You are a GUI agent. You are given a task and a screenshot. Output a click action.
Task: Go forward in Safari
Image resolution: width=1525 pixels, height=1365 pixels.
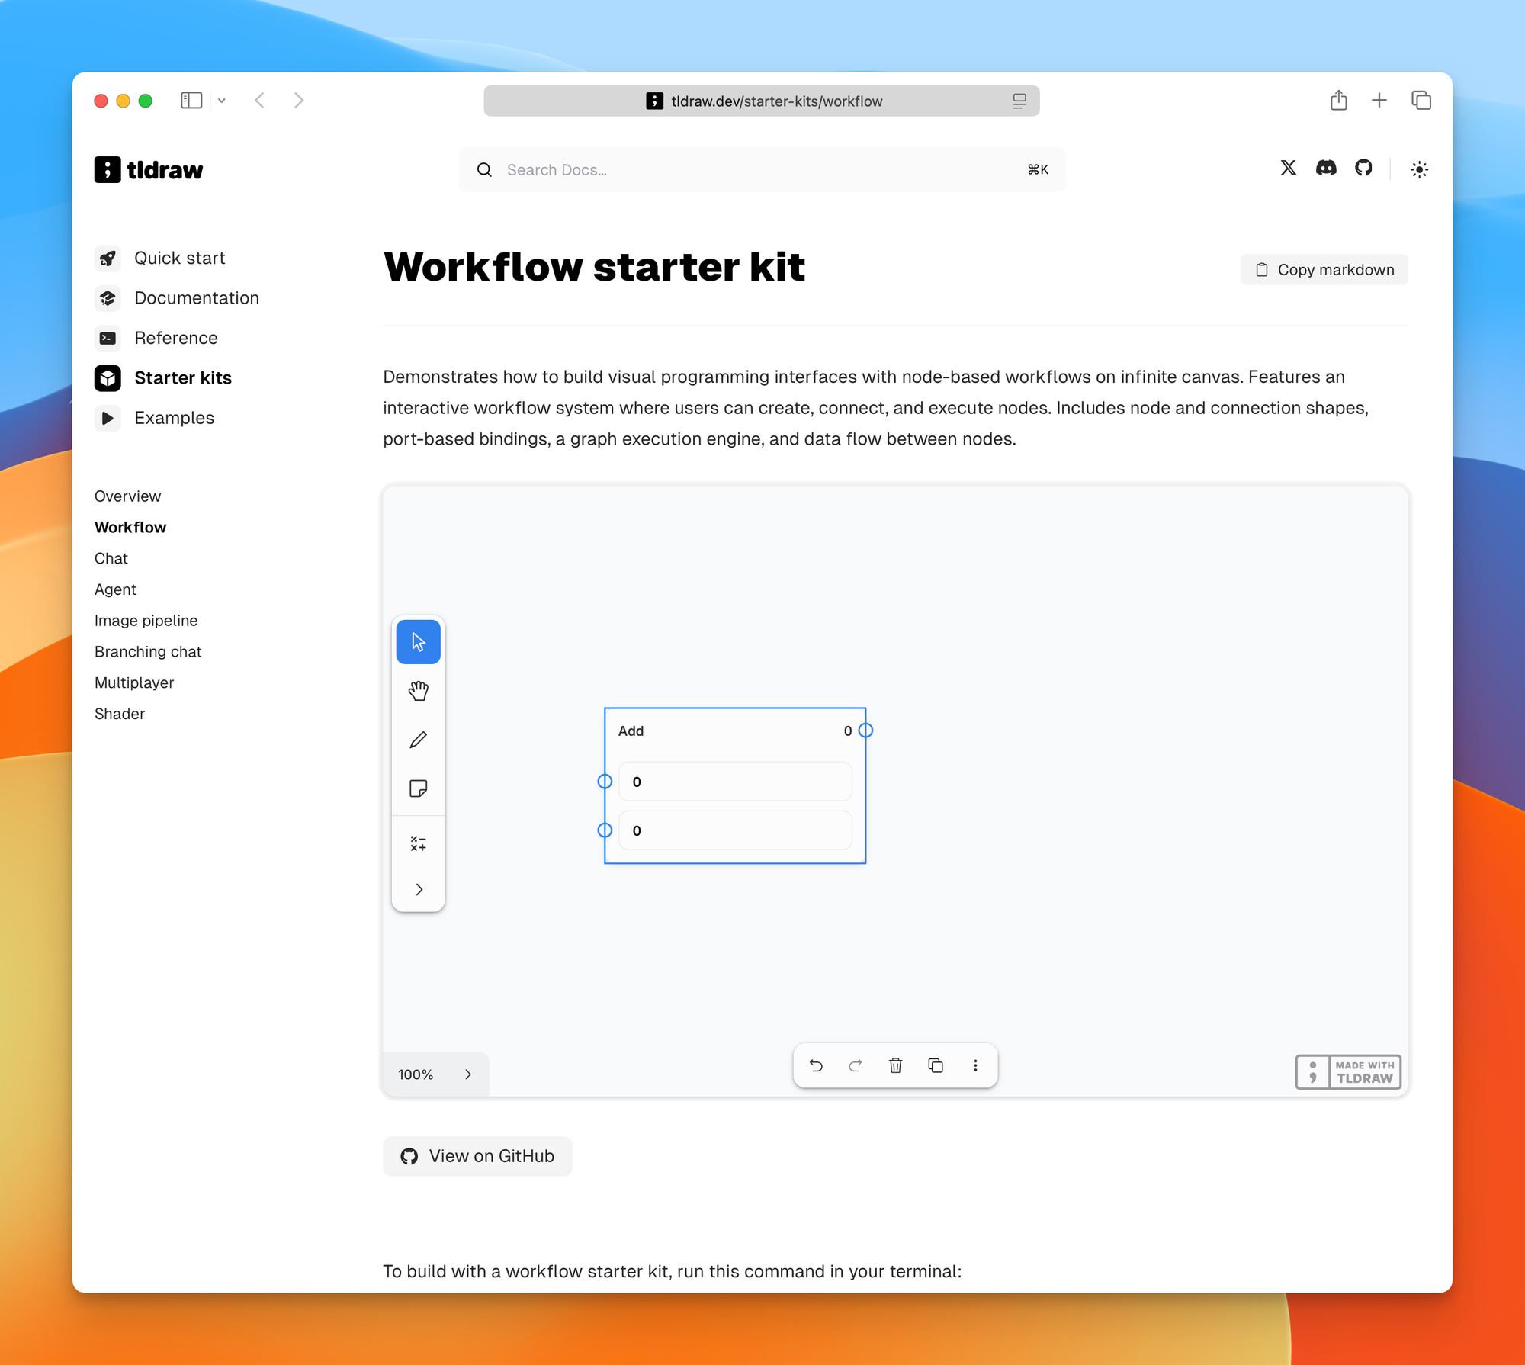pos(299,101)
